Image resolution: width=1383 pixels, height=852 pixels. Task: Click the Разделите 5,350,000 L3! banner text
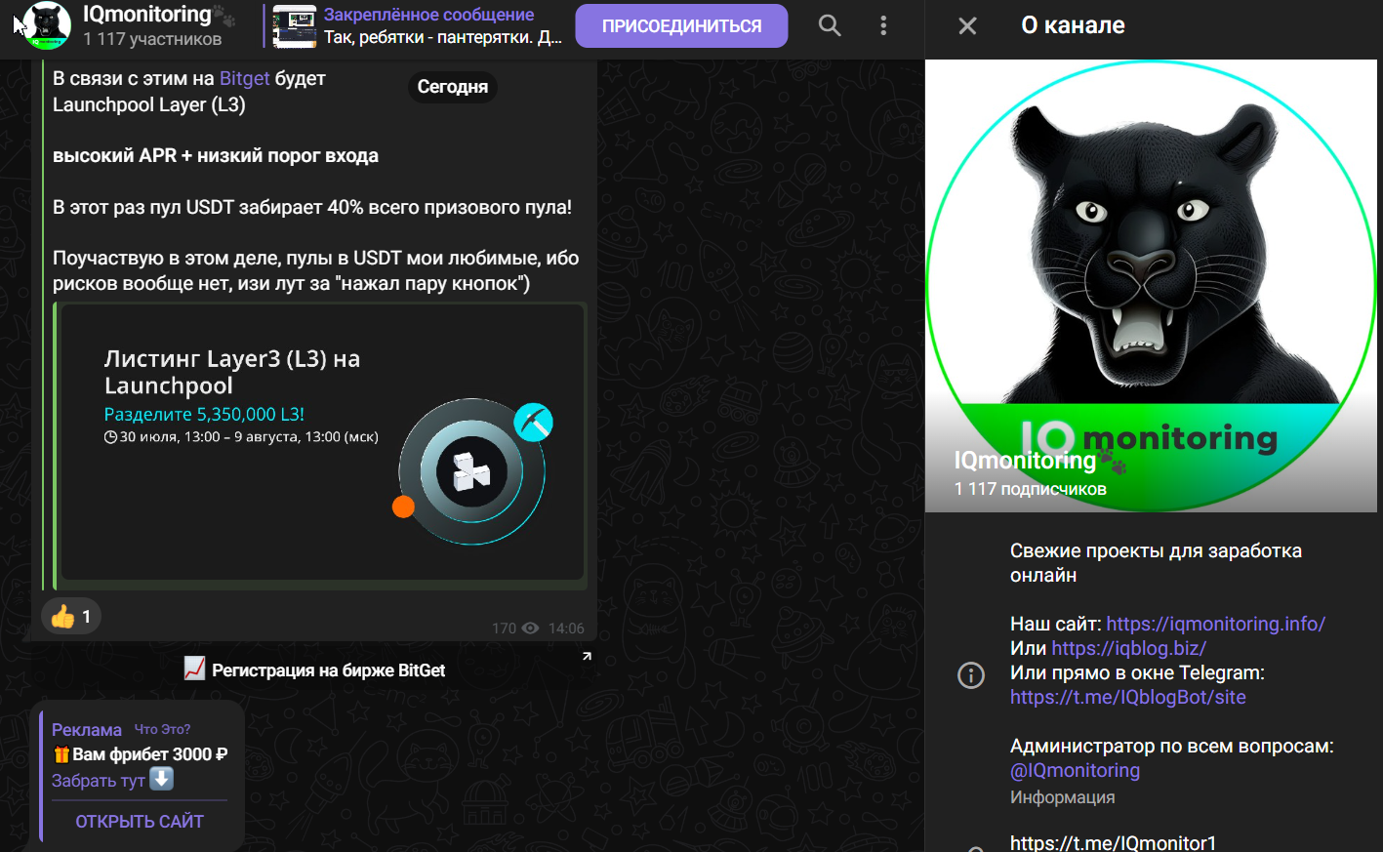(x=204, y=414)
